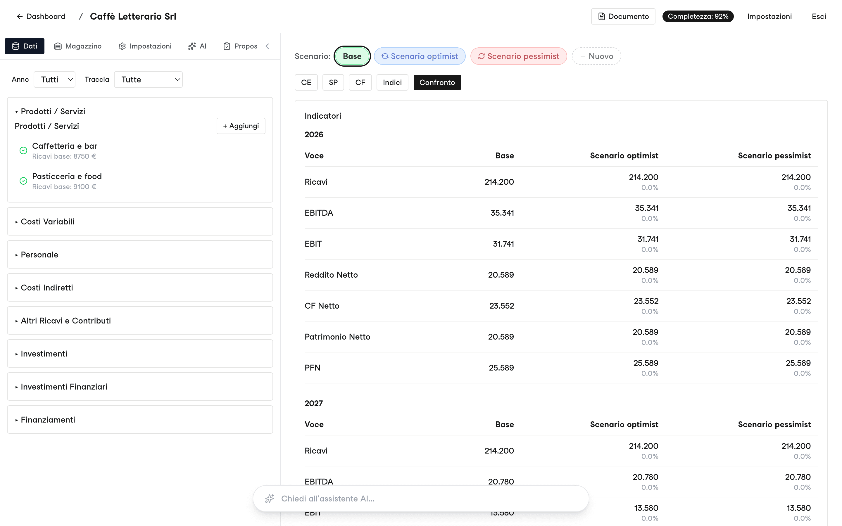Click the green check next to Caffetteria e bar
Screen dimensions: 842x526
[23, 150]
